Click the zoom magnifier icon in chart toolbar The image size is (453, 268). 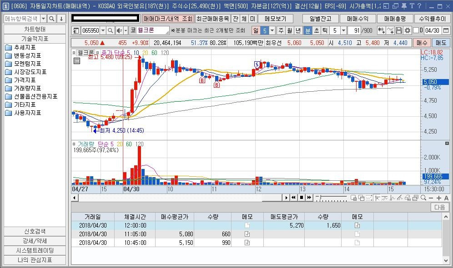423,198
